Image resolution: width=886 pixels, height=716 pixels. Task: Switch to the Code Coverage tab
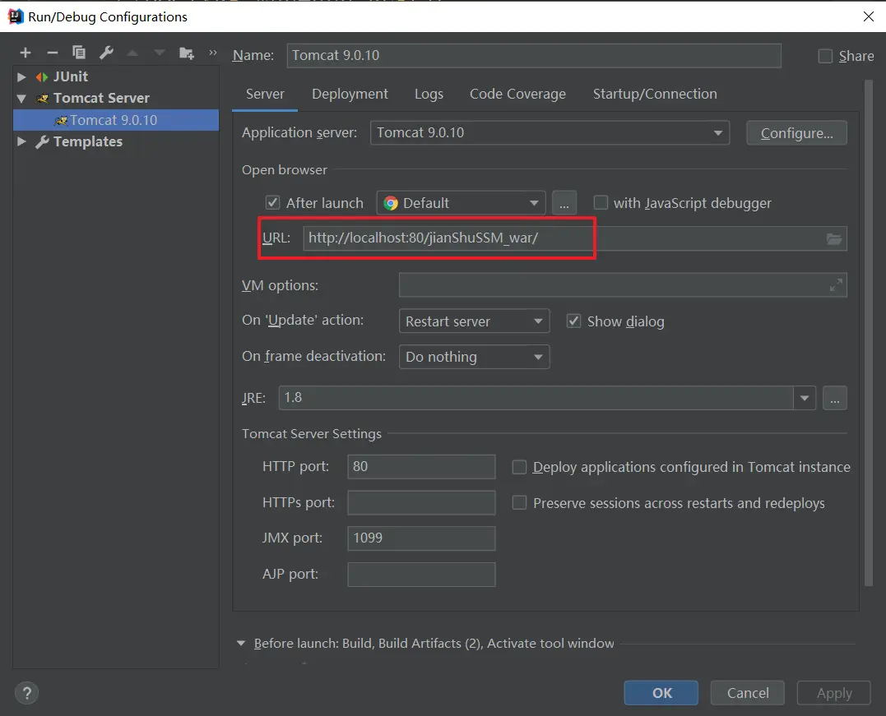(517, 94)
